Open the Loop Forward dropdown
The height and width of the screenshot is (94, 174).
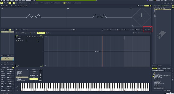(10, 83)
